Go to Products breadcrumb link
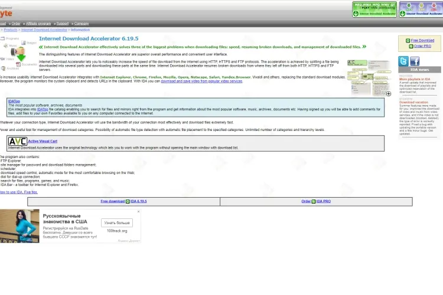The image size is (443, 295). [11, 30]
